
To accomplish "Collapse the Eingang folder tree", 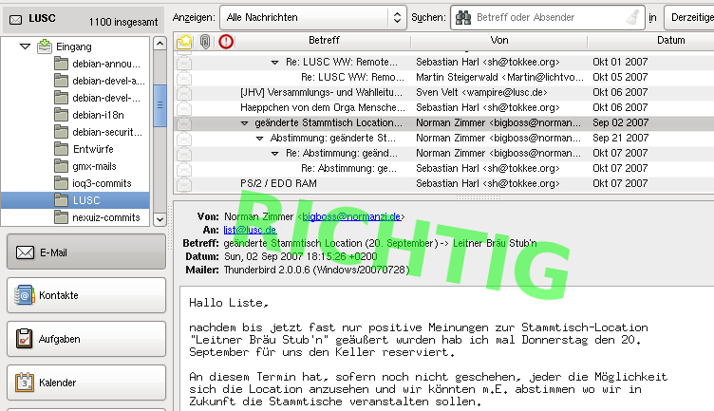I will pyautogui.click(x=26, y=46).
